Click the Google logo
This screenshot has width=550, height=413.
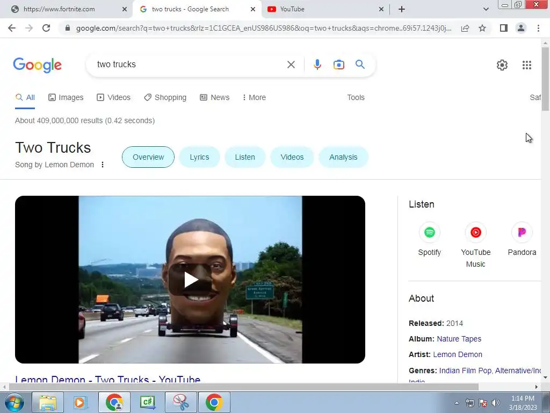[38, 65]
